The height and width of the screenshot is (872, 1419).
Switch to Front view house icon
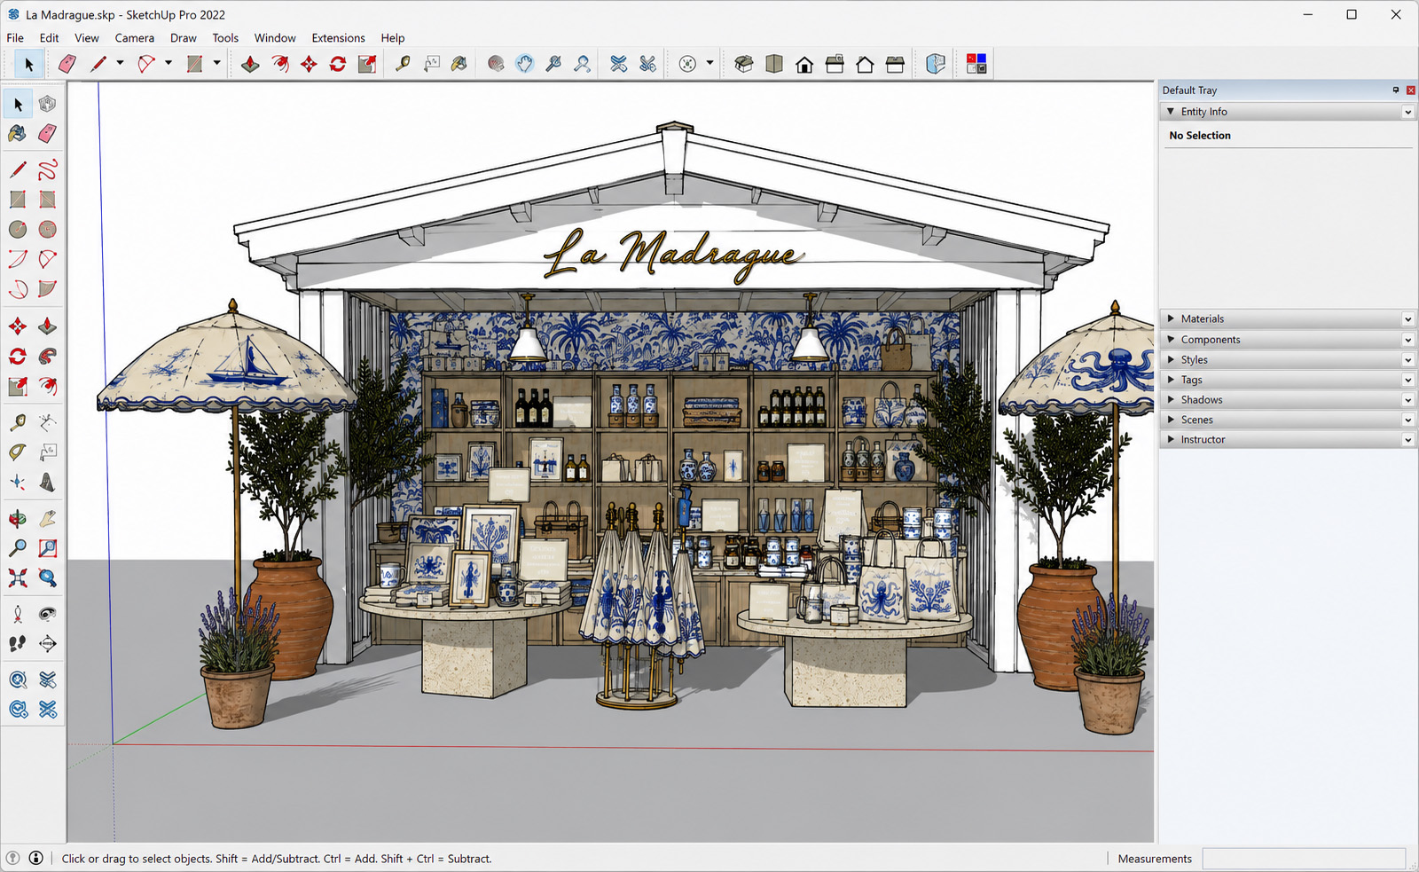coord(804,64)
